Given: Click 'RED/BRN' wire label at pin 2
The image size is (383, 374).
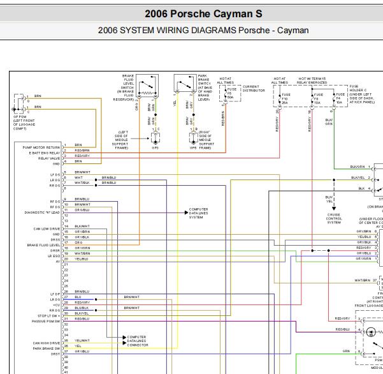Looking at the screenshot, I should coord(82,151).
